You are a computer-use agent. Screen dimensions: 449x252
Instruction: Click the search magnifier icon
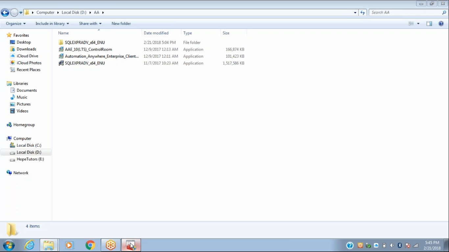tap(444, 12)
